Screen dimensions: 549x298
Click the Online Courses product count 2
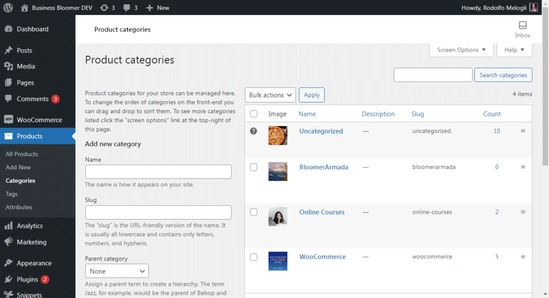[x=497, y=212]
